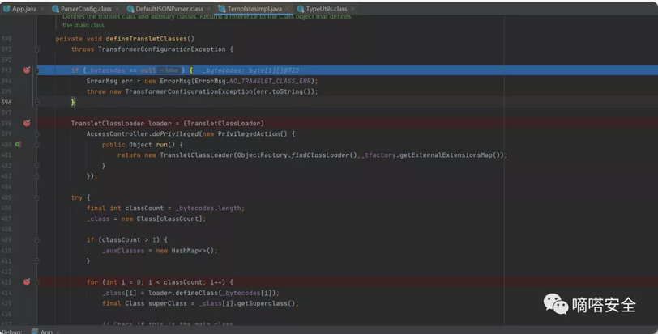Click the inline _bytecodes byte[1][]@725 value
Viewport: 658px width, 334px height.
point(251,70)
